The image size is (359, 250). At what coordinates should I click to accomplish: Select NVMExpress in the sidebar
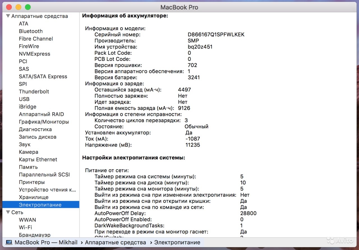34,54
